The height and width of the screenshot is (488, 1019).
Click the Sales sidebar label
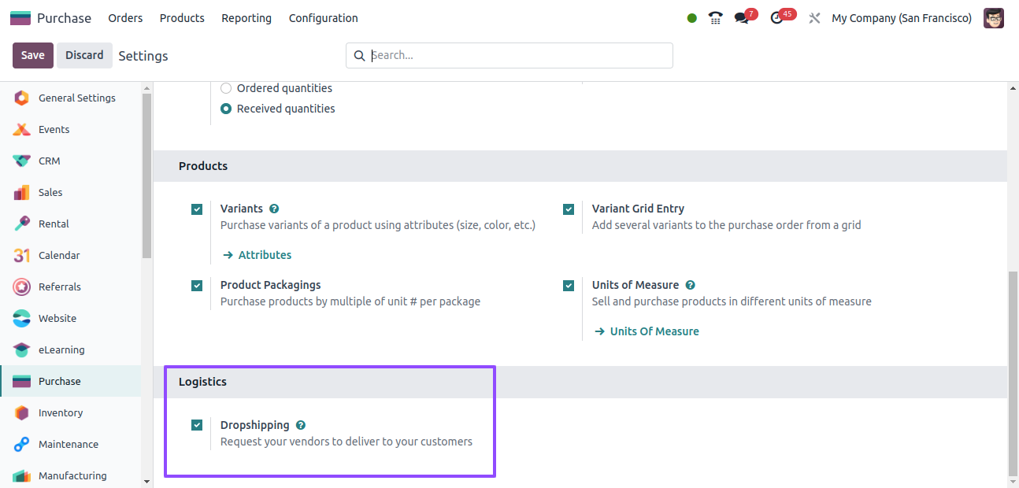click(x=50, y=192)
